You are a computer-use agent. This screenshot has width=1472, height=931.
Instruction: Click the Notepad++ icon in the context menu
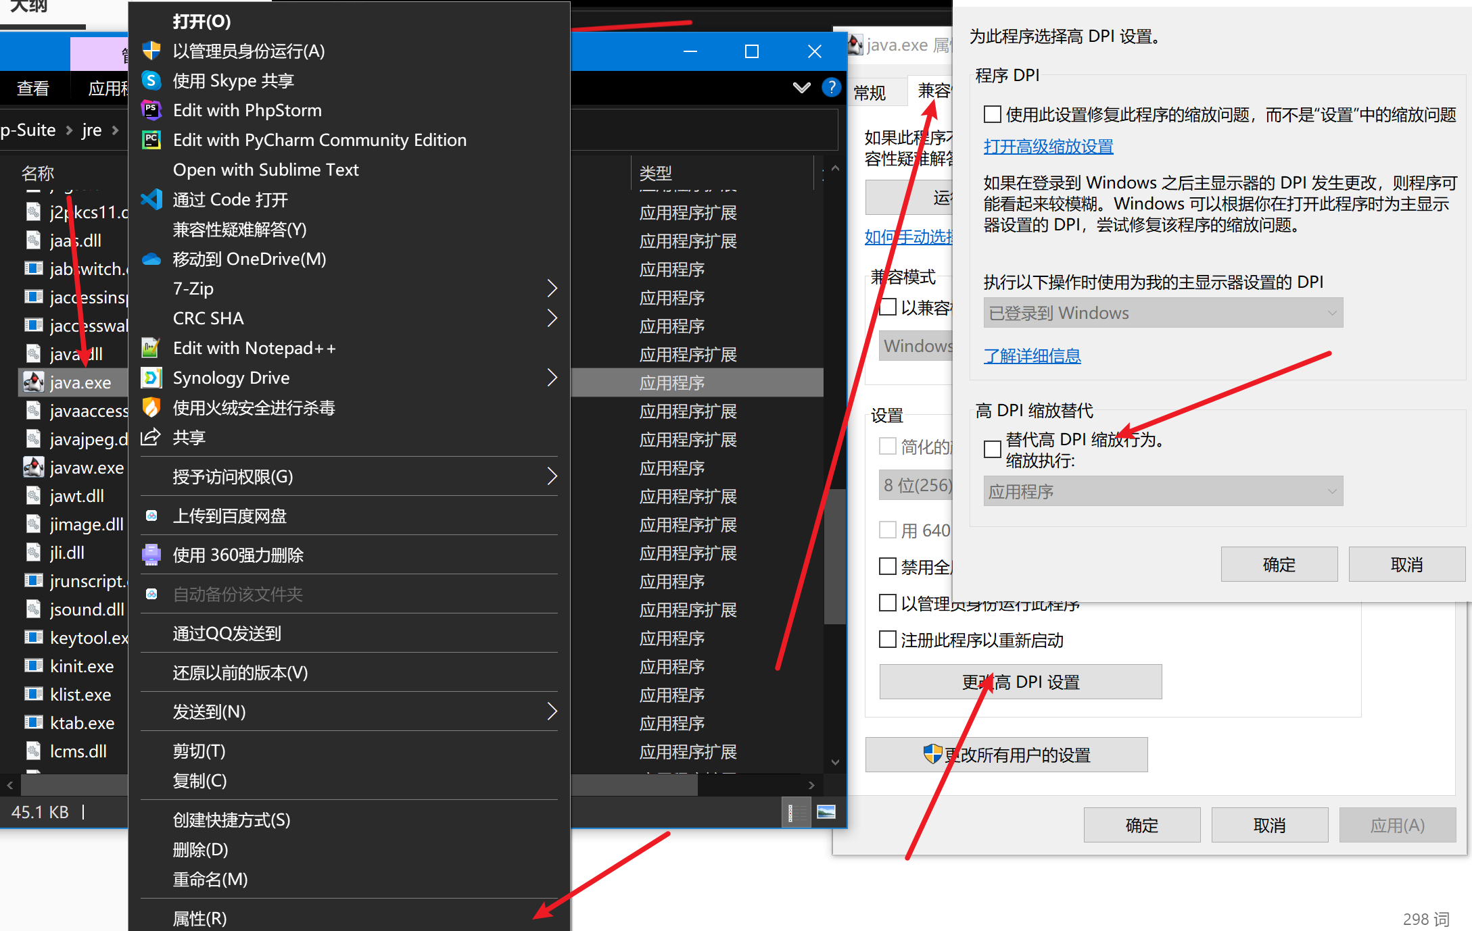[x=150, y=348]
